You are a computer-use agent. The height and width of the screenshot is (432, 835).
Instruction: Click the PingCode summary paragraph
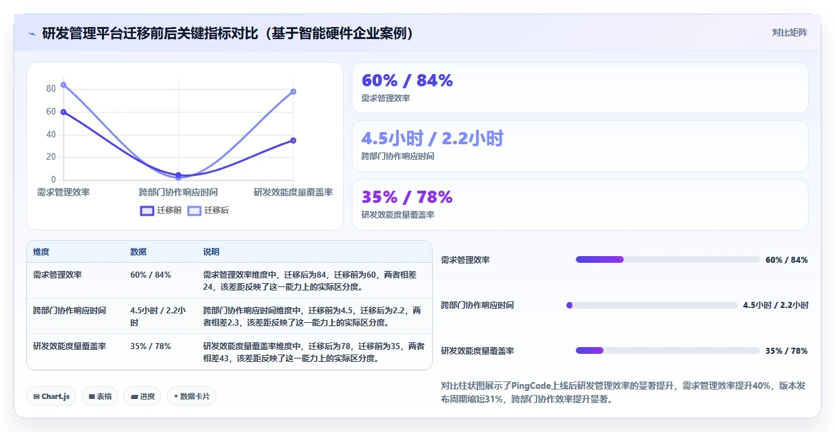(x=622, y=392)
